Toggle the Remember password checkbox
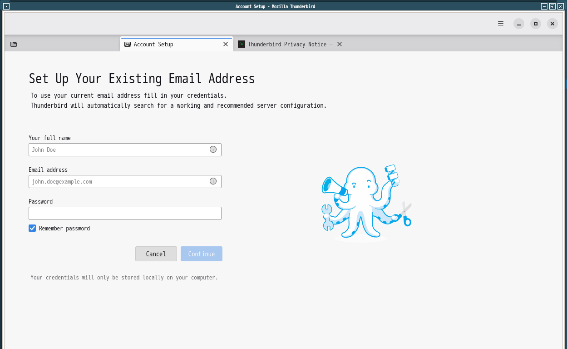Viewport: 567px width, 349px height. (32, 228)
